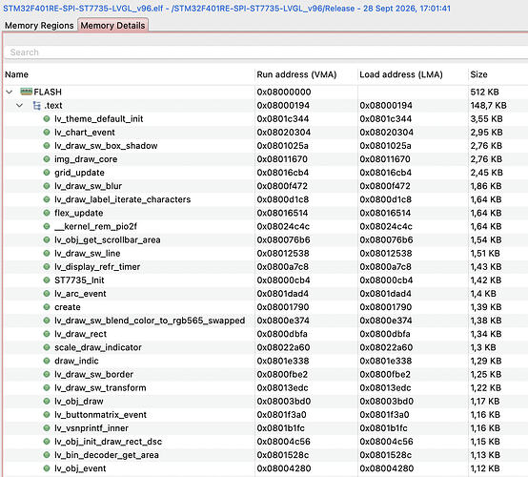Sort by Load address (LMA) column header
Viewport: 528px width, 477px height.
(x=401, y=74)
